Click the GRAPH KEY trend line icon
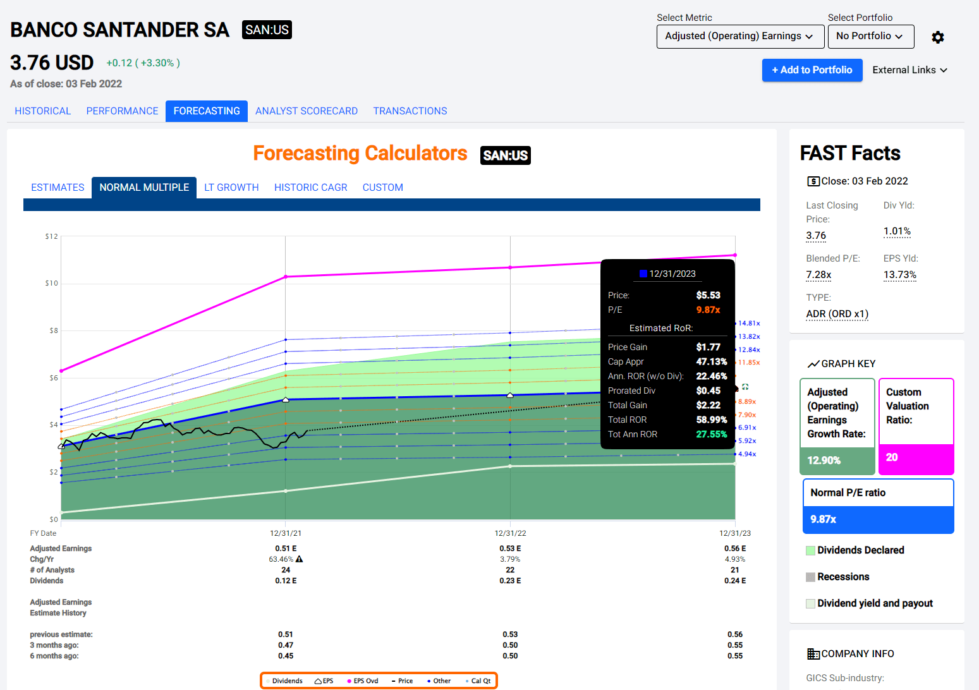Viewport: 979px width, 690px height. pos(813,364)
